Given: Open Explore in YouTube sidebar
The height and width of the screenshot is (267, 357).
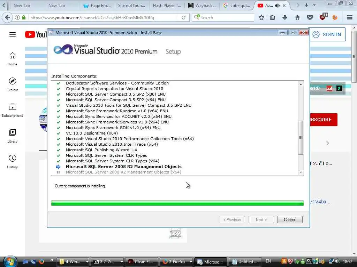Looking at the screenshot, I should coord(12,84).
